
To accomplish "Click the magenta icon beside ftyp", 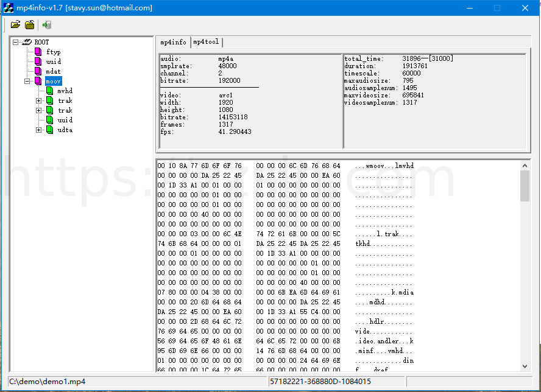I will pyautogui.click(x=38, y=52).
